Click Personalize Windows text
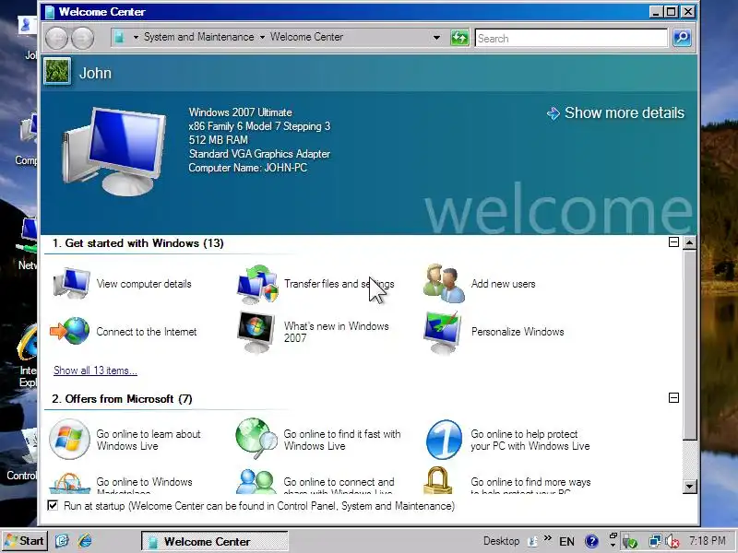The width and height of the screenshot is (738, 553). pyautogui.click(x=518, y=332)
